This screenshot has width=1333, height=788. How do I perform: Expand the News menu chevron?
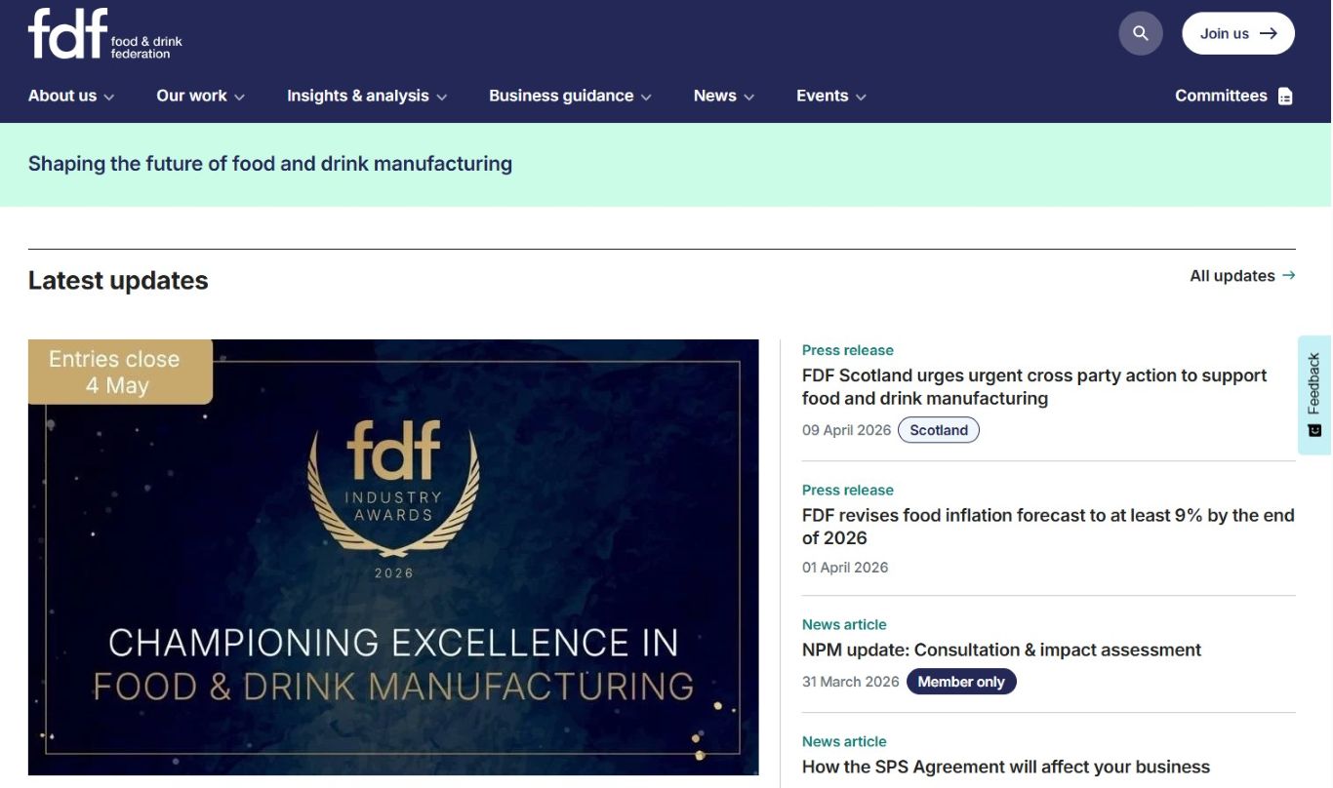point(748,97)
